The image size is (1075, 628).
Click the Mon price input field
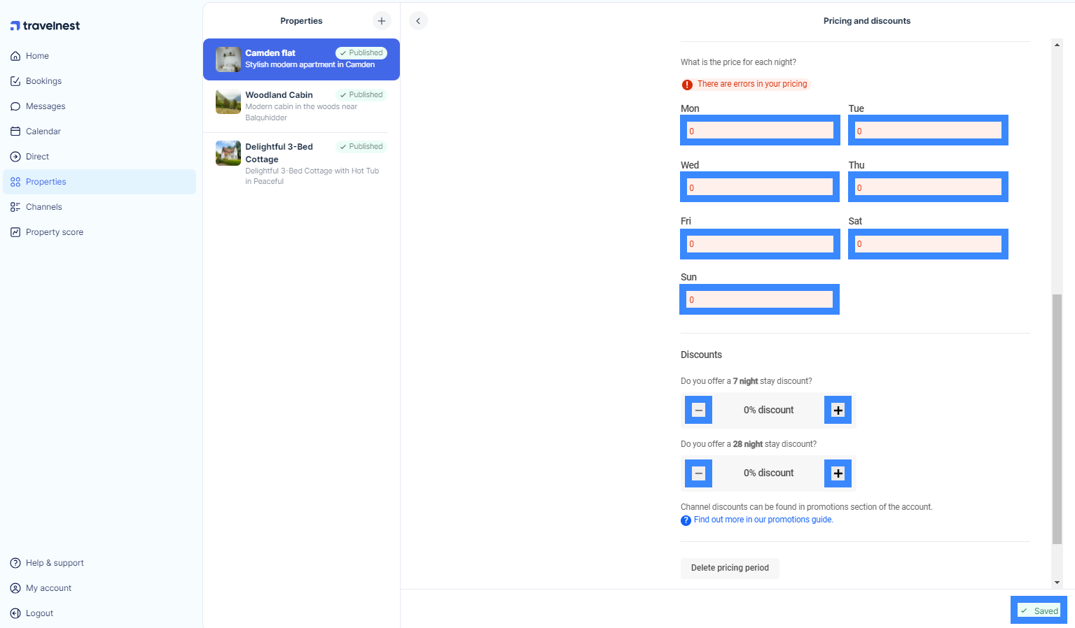coord(760,131)
